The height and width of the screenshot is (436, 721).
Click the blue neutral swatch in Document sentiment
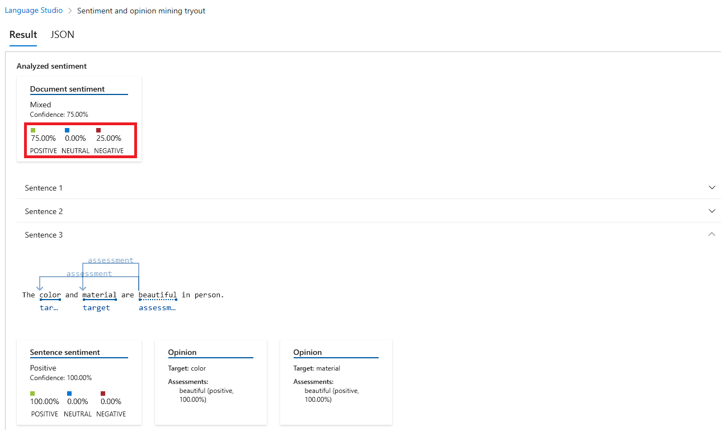coord(67,130)
